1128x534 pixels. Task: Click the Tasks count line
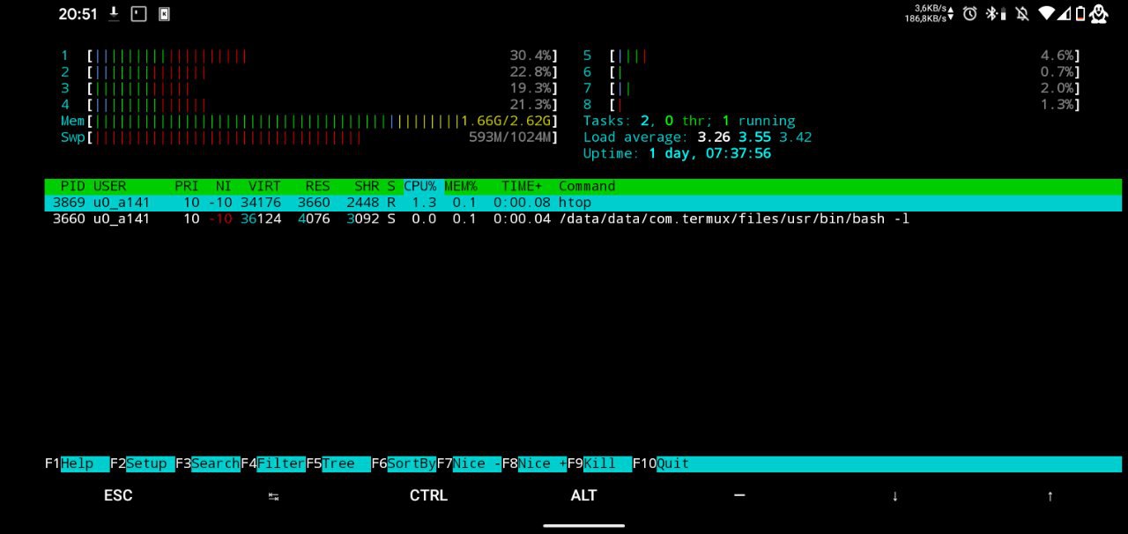pos(689,121)
